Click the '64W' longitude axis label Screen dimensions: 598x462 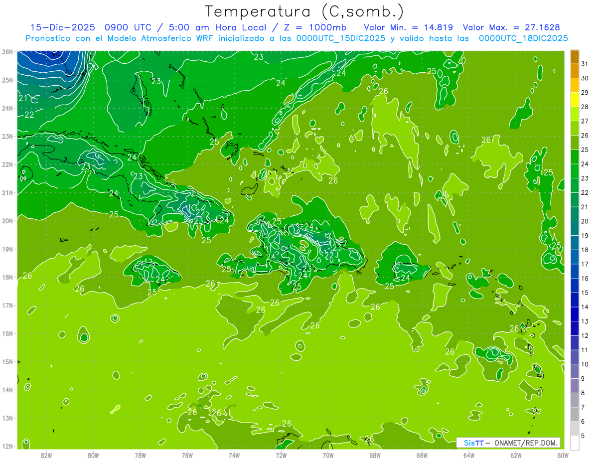pos(469,456)
